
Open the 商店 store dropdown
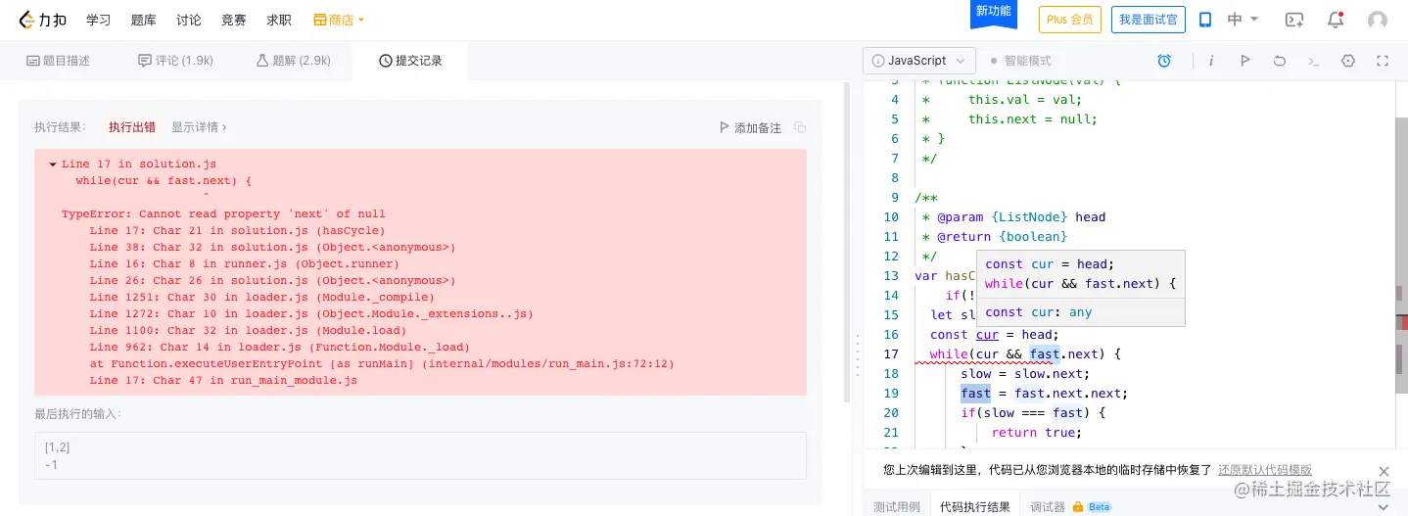tap(339, 20)
